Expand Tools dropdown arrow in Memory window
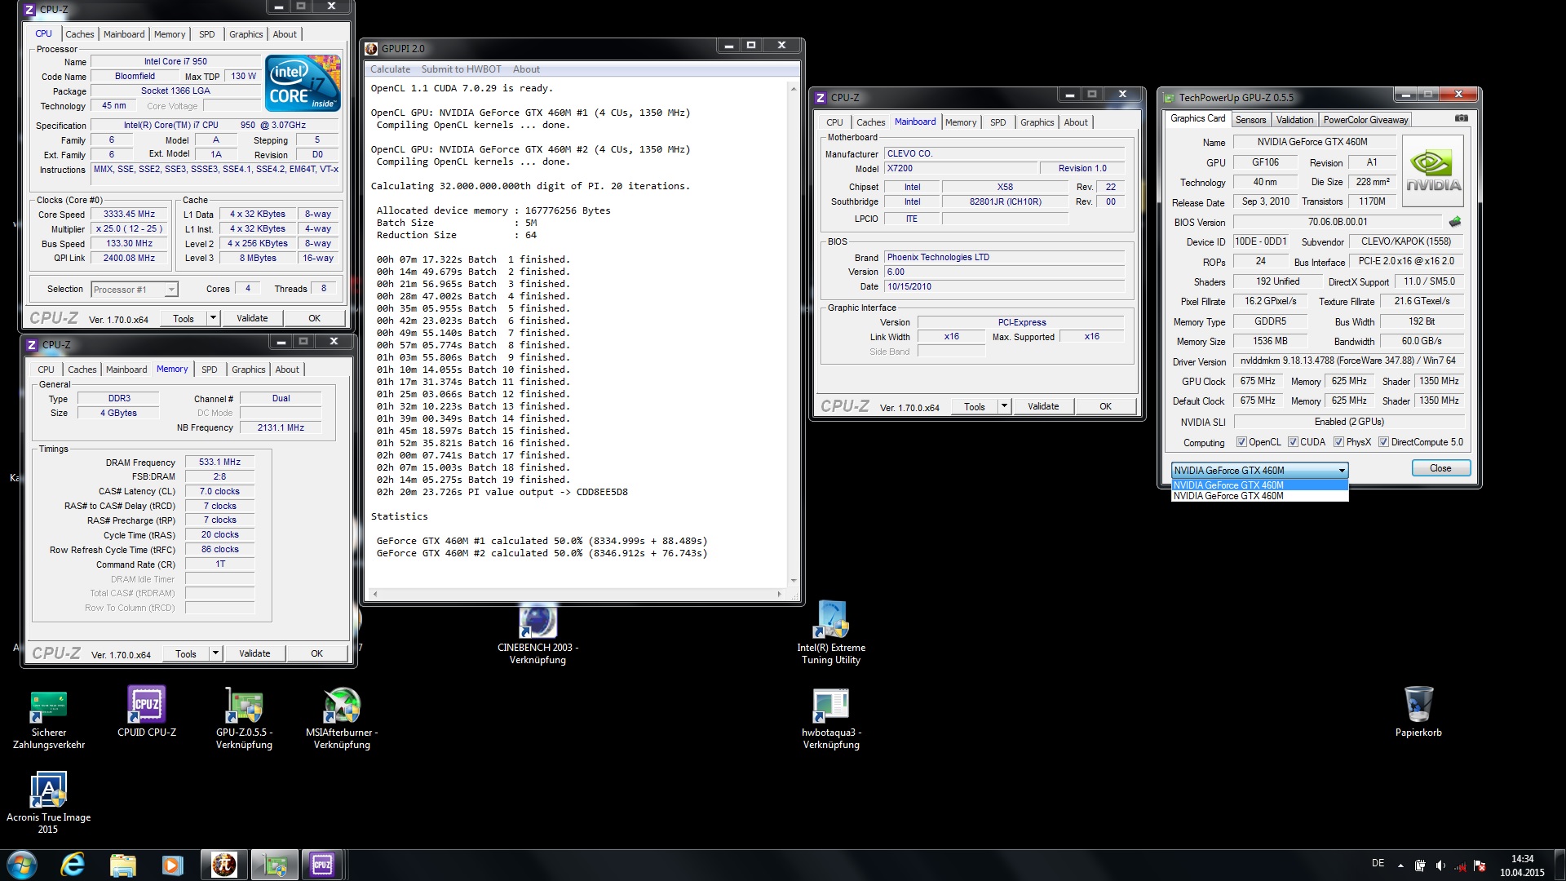 (215, 653)
